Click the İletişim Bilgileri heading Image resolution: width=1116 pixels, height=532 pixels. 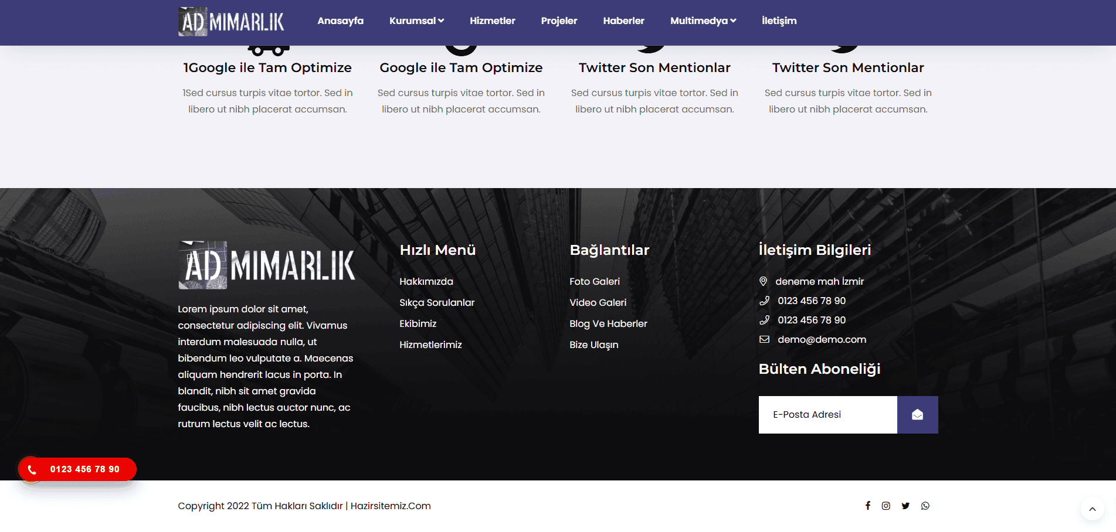tap(815, 250)
